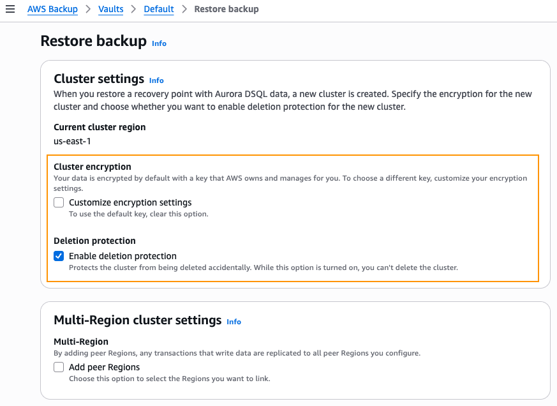Open Info beside Cluster settings
This screenshot has width=557, height=406.
pos(156,80)
